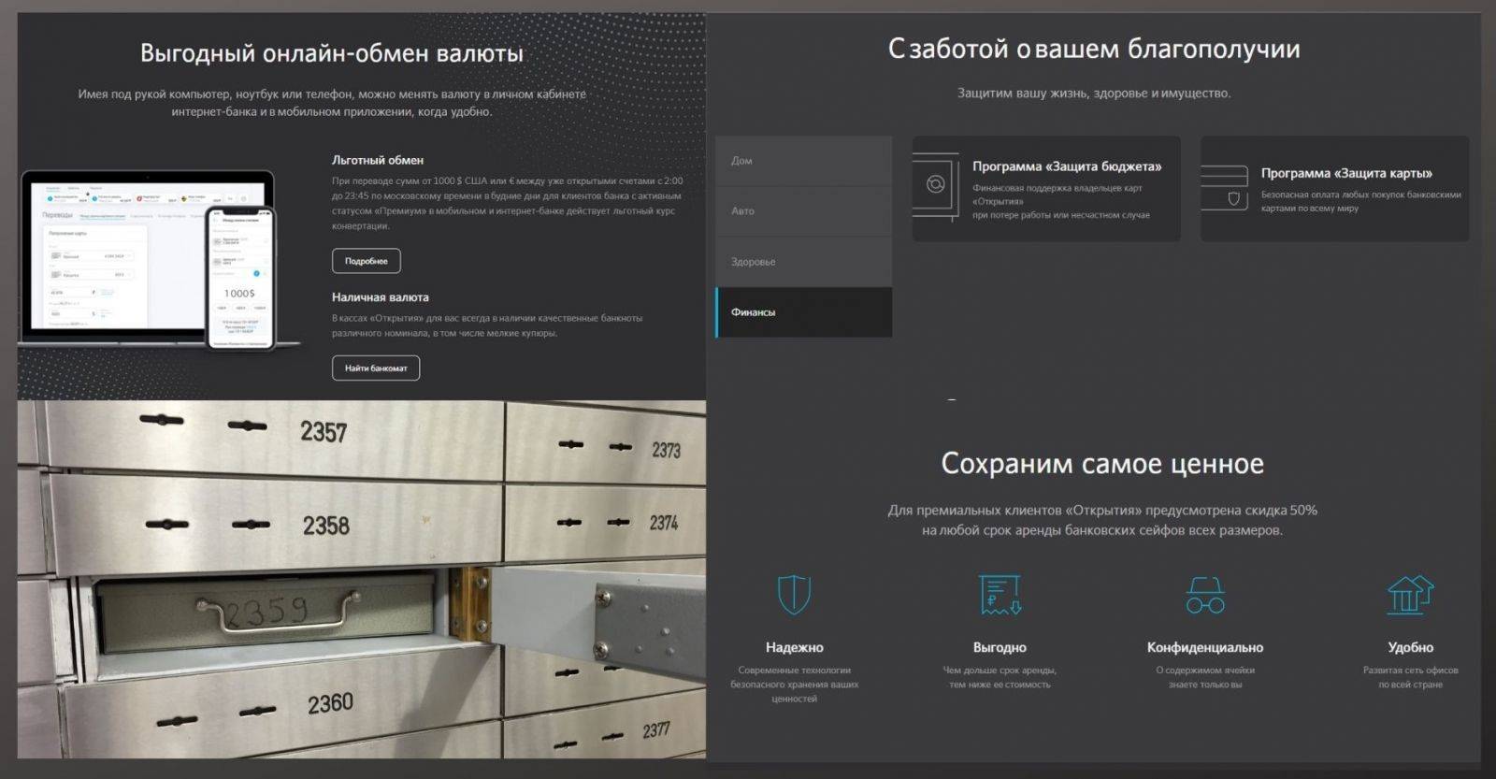Click safe deposit box number 2357

[324, 432]
